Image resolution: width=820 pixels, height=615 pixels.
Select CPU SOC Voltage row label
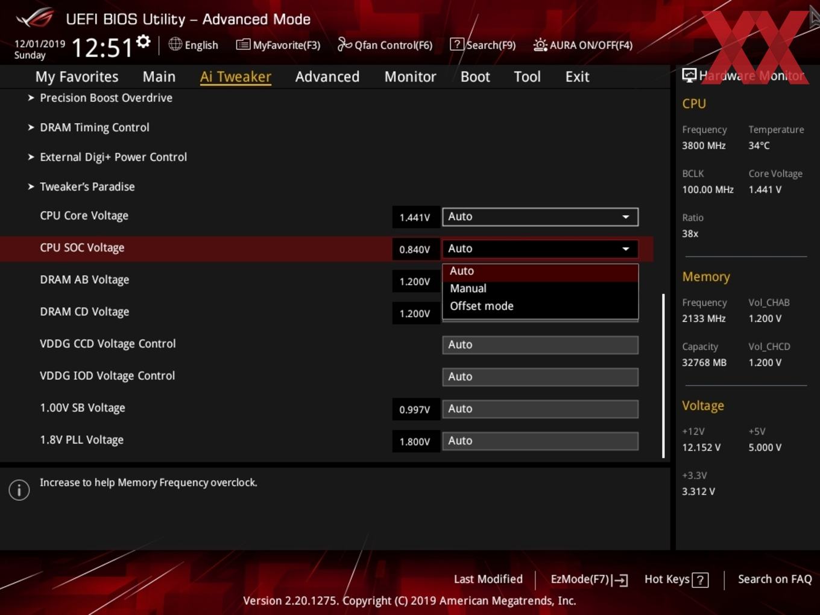82,248
